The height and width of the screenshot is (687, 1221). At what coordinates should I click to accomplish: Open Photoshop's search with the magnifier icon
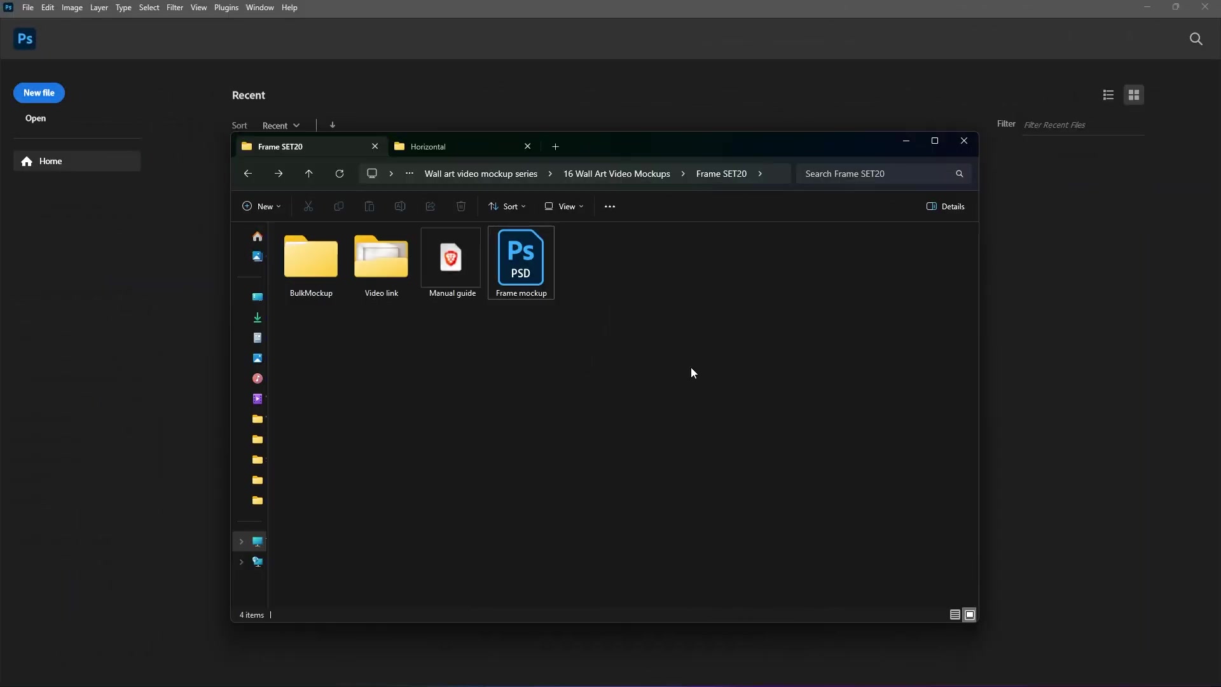click(x=1196, y=39)
